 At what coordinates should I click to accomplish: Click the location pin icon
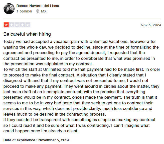pos(38,11)
